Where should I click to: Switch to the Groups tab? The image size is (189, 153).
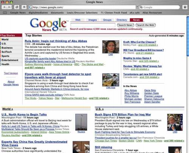click(x=107, y=20)
